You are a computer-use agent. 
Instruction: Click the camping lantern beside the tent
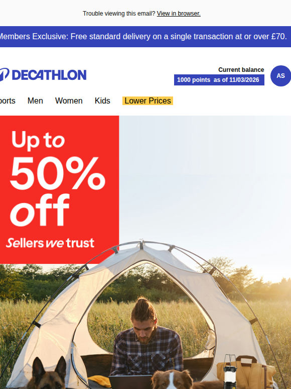230,372
